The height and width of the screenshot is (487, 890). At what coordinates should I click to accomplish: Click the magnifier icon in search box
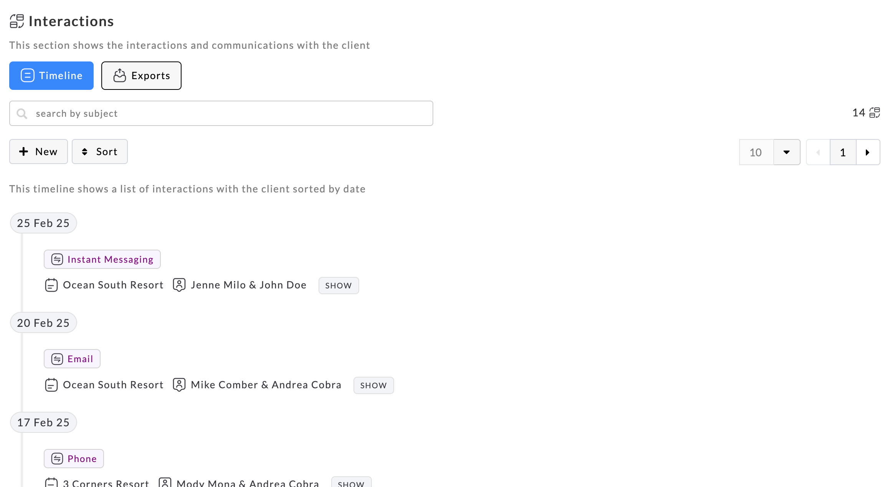[x=22, y=114]
